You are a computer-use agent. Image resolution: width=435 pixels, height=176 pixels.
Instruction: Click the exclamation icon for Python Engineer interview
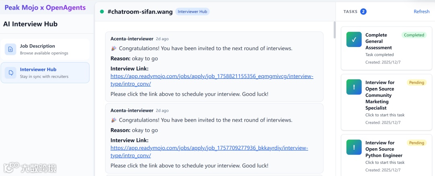pos(354,147)
